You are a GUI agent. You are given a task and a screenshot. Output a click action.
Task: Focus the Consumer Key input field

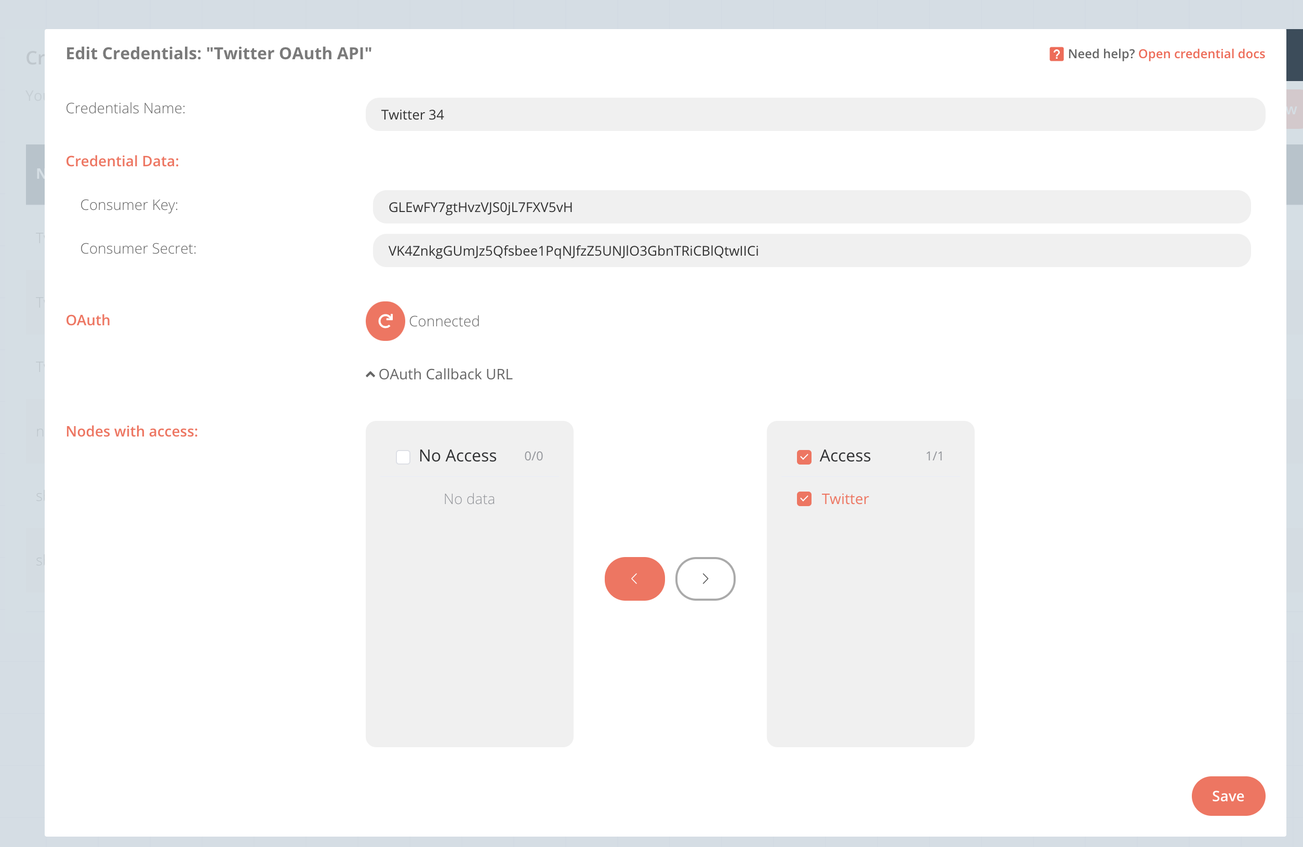pos(812,207)
